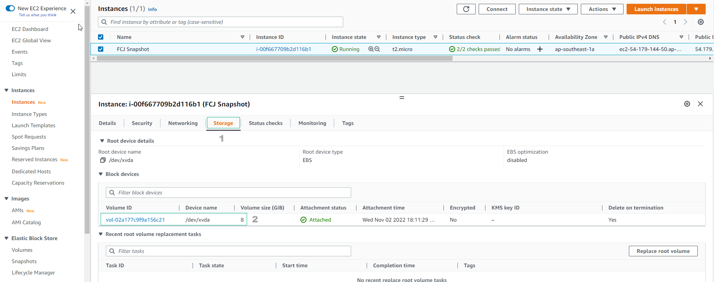Image resolution: width=714 pixels, height=282 pixels.
Task: Collapse Elastic Block Store sidebar group
Action: (x=6, y=238)
